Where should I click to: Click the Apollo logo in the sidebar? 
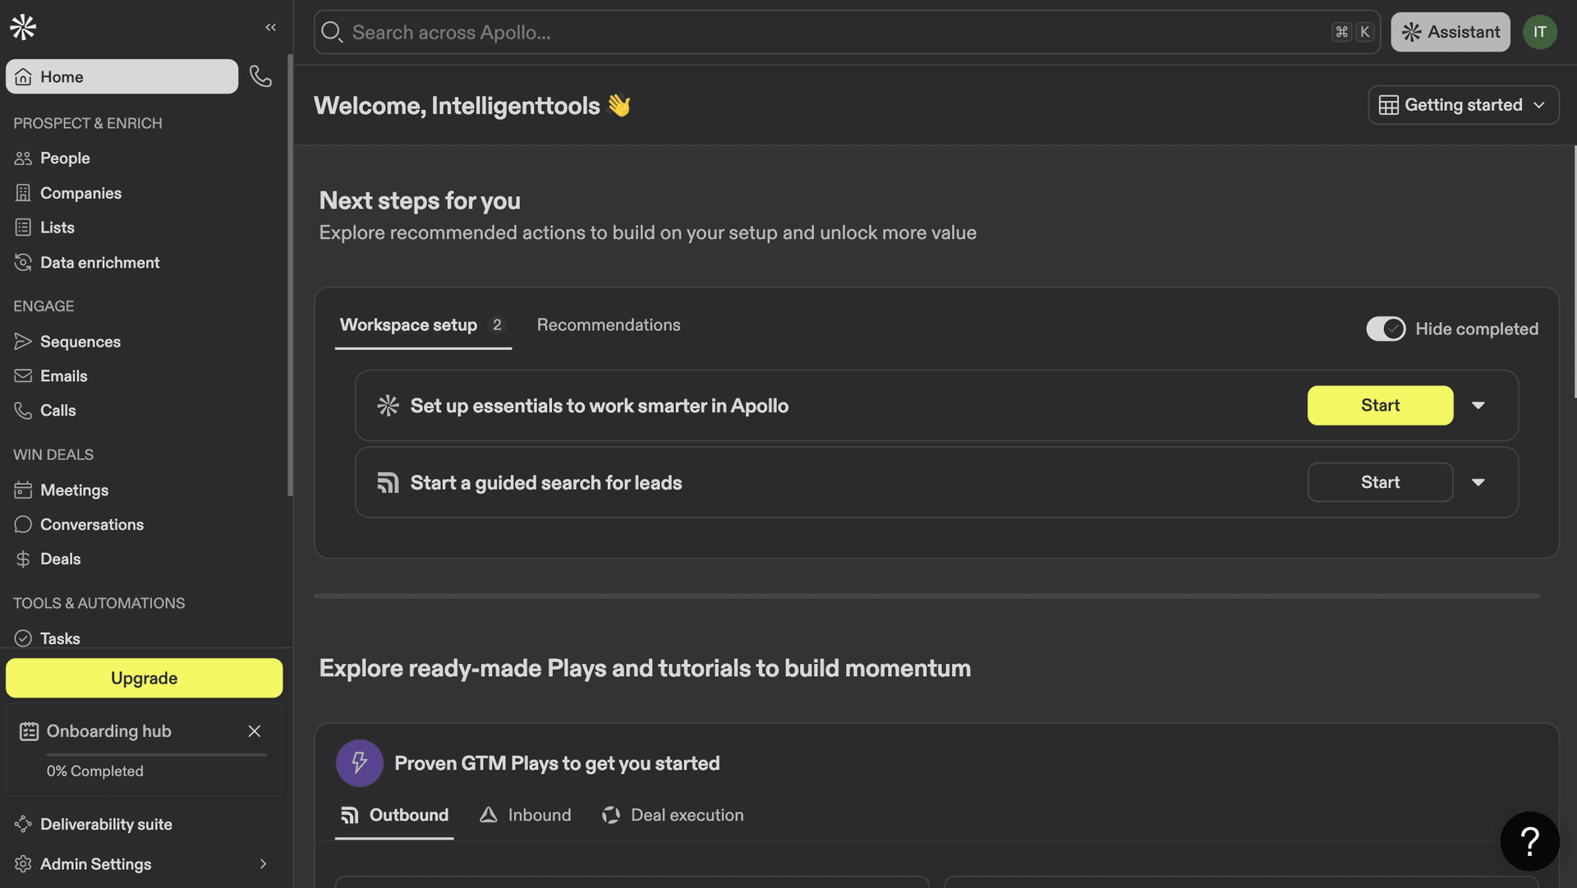pyautogui.click(x=22, y=27)
